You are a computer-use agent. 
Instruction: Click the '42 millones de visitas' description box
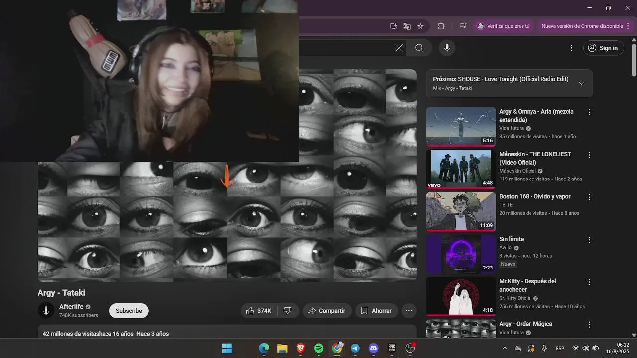(227, 332)
